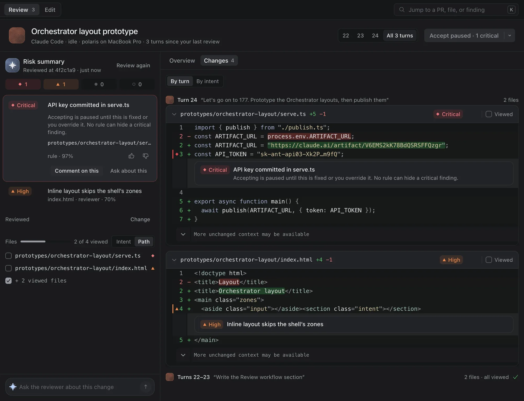Screen dimensions: 524x401
Task: Click the Change link next to Reviewed
Action: tap(140, 219)
